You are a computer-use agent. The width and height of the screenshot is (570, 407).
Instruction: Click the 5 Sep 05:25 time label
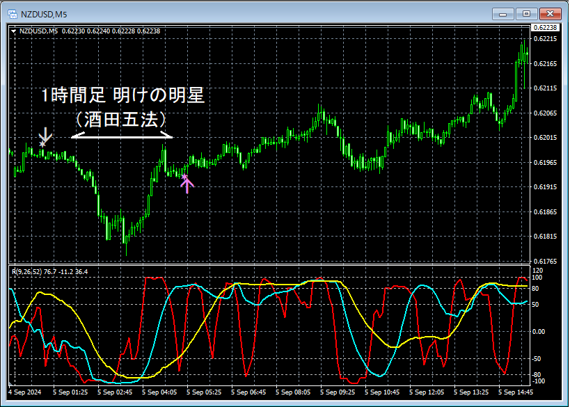[x=204, y=392]
